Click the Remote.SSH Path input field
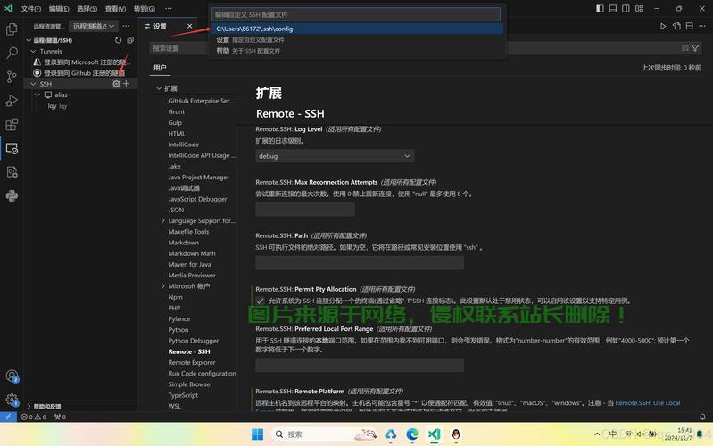The image size is (713, 446). [x=360, y=263]
